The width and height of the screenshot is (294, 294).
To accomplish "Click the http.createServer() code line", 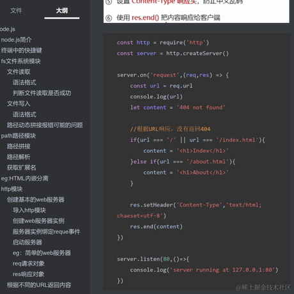I will 173,53.
